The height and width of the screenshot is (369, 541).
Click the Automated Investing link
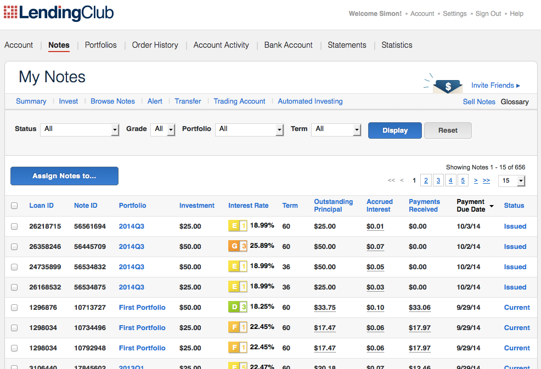point(310,101)
